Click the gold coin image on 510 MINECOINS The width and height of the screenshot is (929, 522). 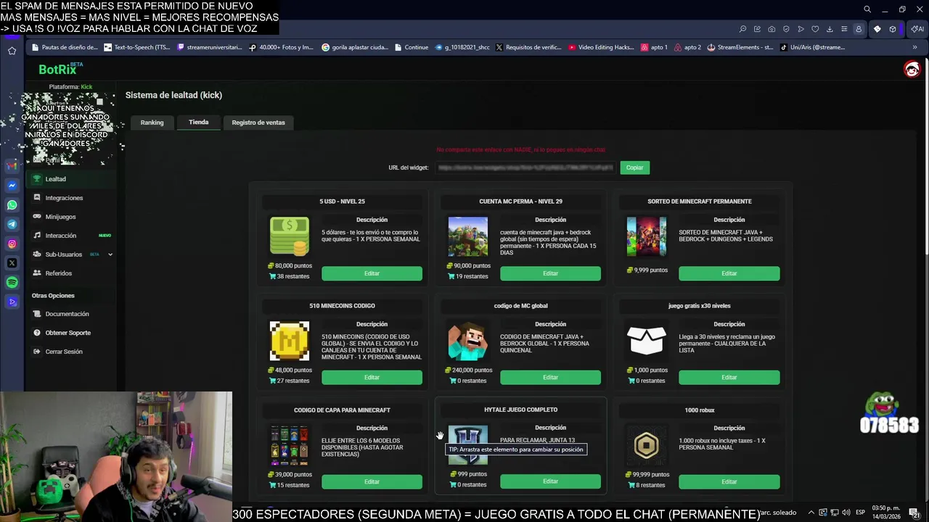click(x=289, y=341)
